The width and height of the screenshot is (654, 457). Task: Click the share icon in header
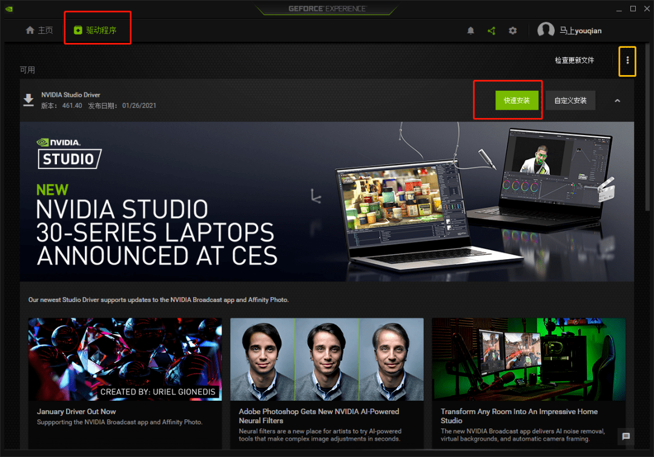tap(491, 30)
